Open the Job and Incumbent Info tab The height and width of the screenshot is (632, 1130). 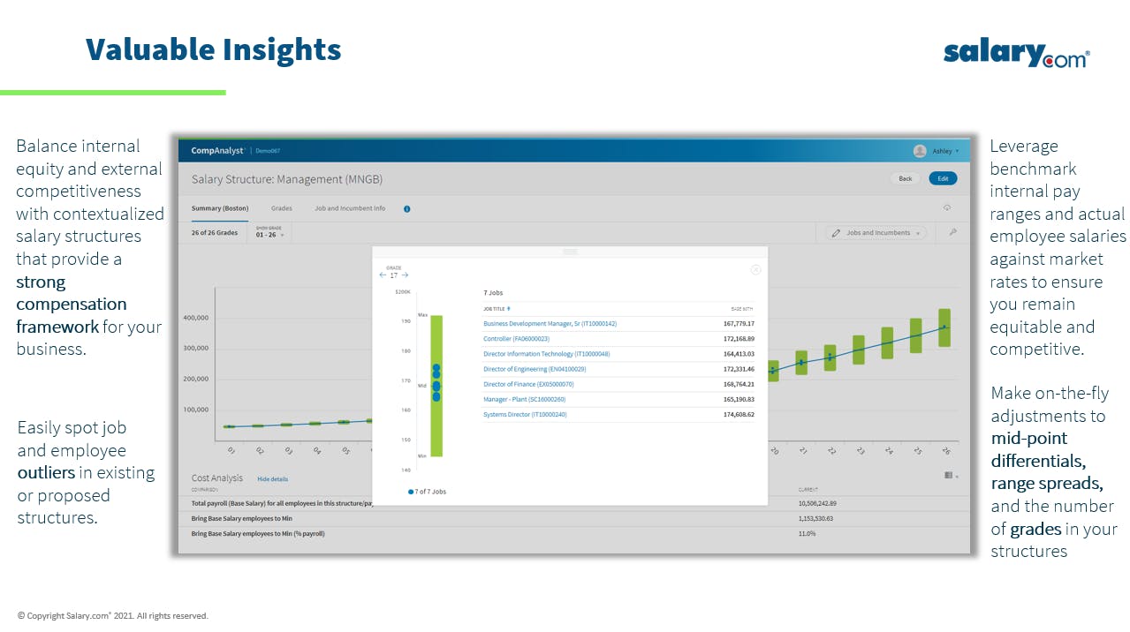coord(350,209)
